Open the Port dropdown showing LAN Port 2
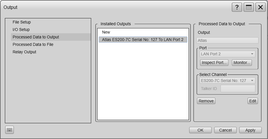This screenshot has width=268, height=139. [227, 54]
